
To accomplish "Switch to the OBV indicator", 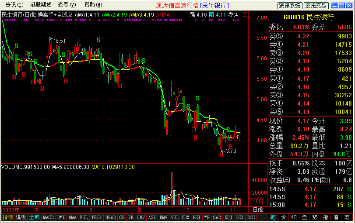I will (x=141, y=217).
